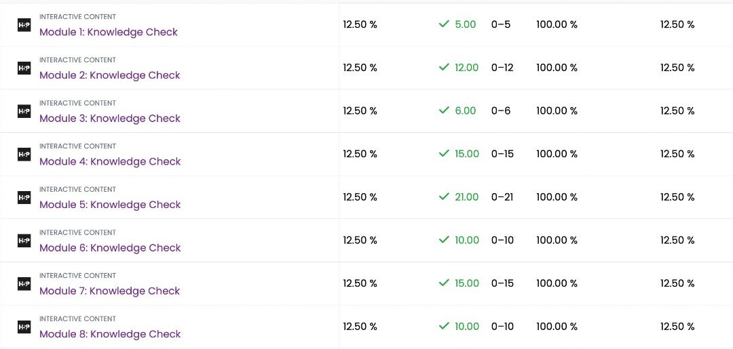733x349 pixels.
Task: Open Module 3: Knowledge Check link
Action: coord(110,119)
